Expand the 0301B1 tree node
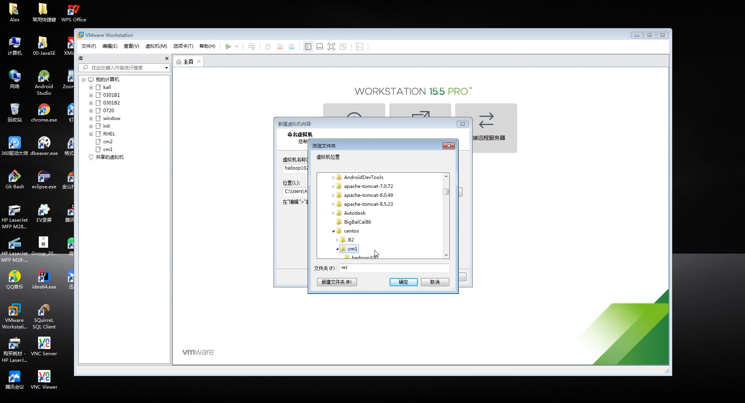745x403 pixels. point(91,95)
